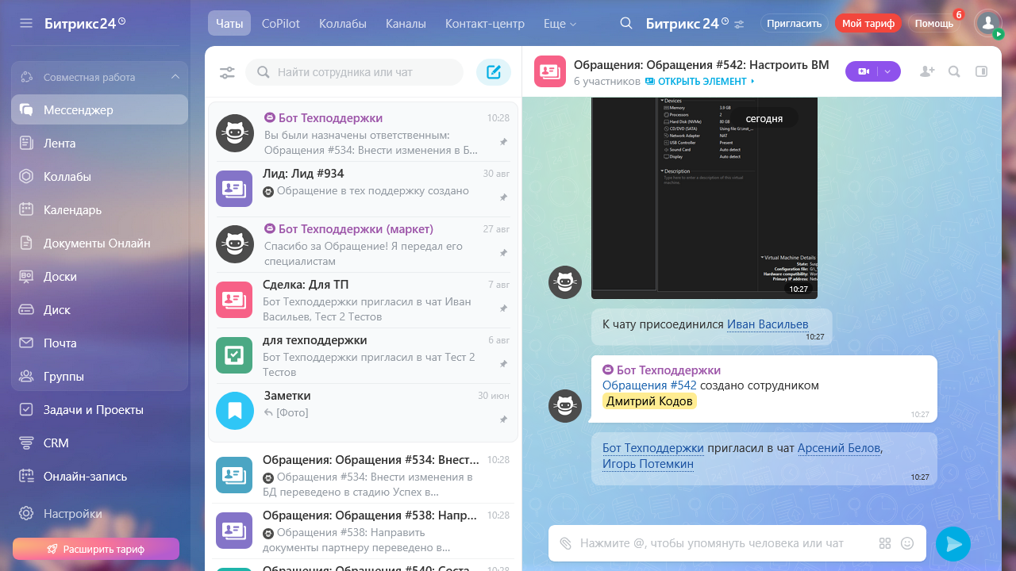Screen dimensions: 1016x571
Task: Open Диск in the sidebar
Action: 99,310
